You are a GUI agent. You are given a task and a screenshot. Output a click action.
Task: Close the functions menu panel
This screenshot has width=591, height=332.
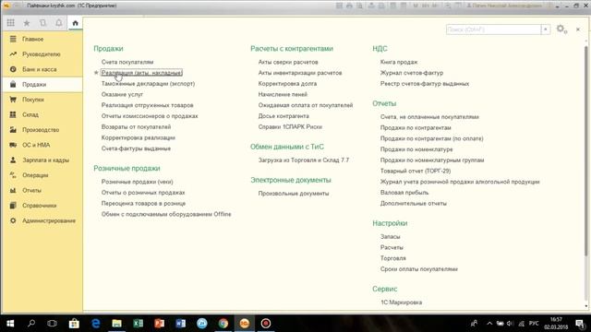click(578, 30)
